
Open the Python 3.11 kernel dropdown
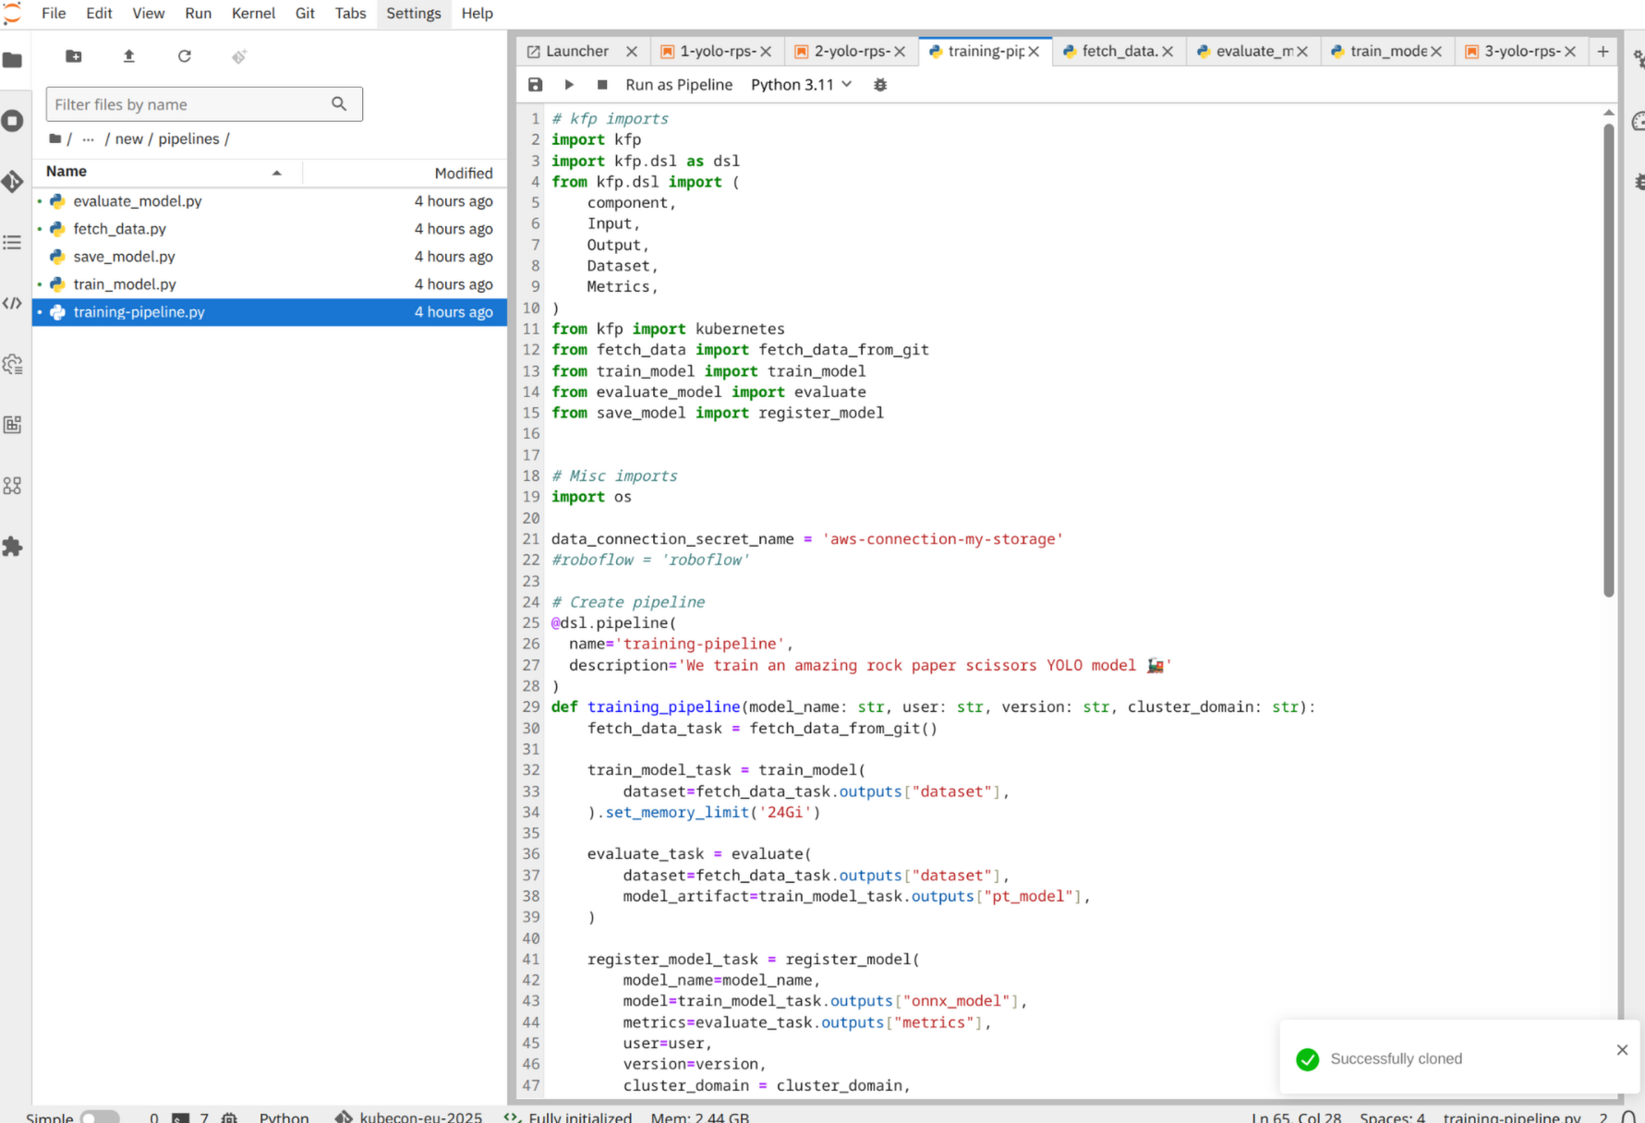801,84
